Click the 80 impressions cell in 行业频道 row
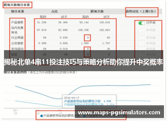The width and height of the screenshot is (167, 121). click(x=108, y=38)
